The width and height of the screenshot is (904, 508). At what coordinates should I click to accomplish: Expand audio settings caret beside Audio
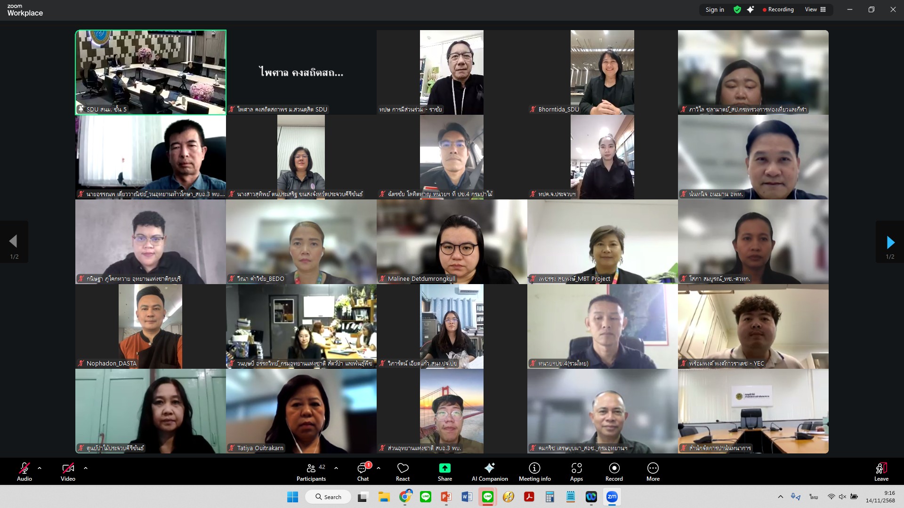(40, 468)
